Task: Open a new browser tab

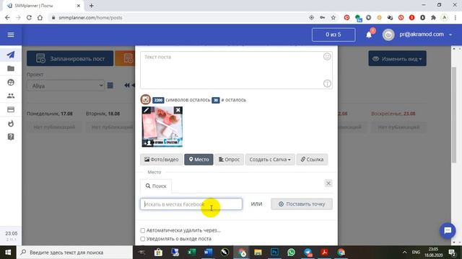Action: click(x=92, y=6)
